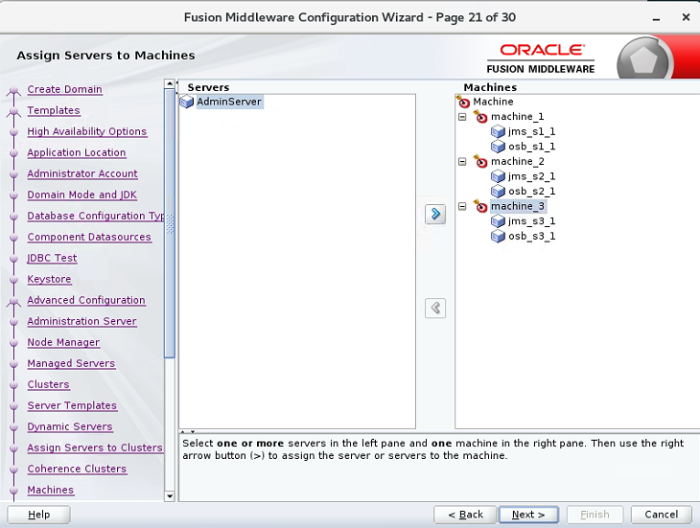Viewport: 700px width, 528px height.
Task: Click the Cancel button
Action: click(661, 515)
